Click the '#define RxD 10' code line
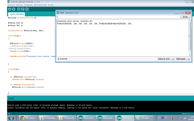 click(15, 23)
